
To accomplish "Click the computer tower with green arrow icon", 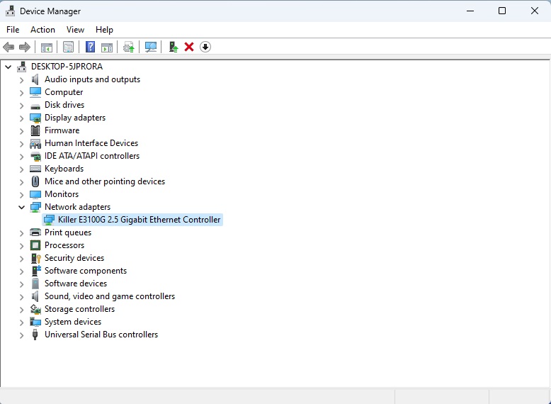I will point(173,47).
